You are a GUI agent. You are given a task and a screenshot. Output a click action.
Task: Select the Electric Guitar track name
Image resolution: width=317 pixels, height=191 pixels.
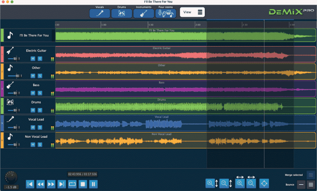tap(36, 51)
